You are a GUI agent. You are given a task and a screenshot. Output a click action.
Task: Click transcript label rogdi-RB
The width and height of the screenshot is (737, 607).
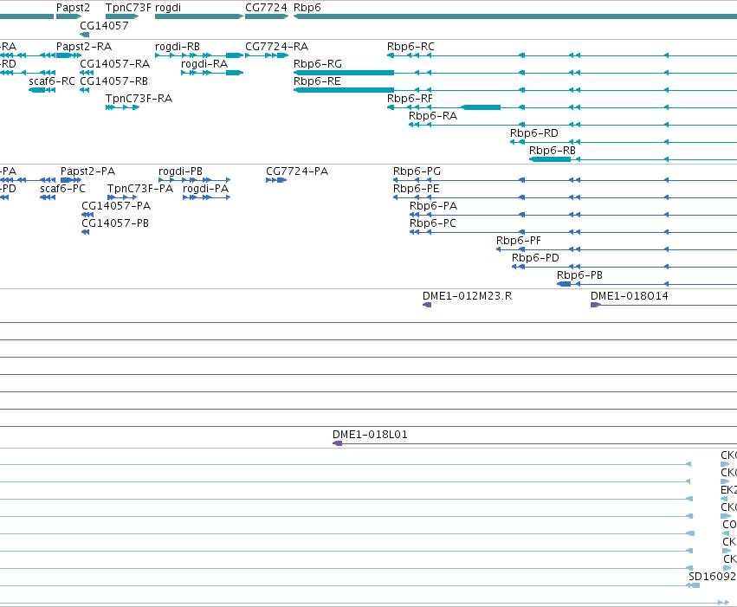pyautogui.click(x=178, y=47)
